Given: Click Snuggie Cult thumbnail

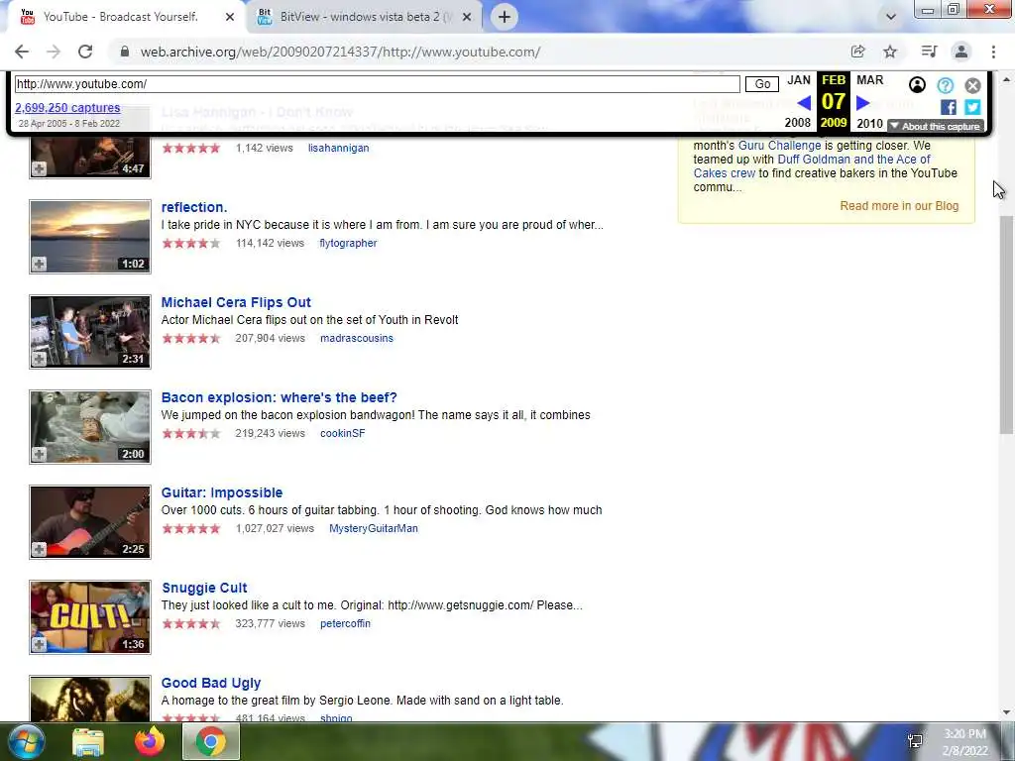Looking at the screenshot, I should (90, 617).
